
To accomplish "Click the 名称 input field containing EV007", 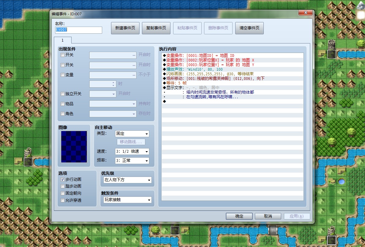I will coord(79,30).
